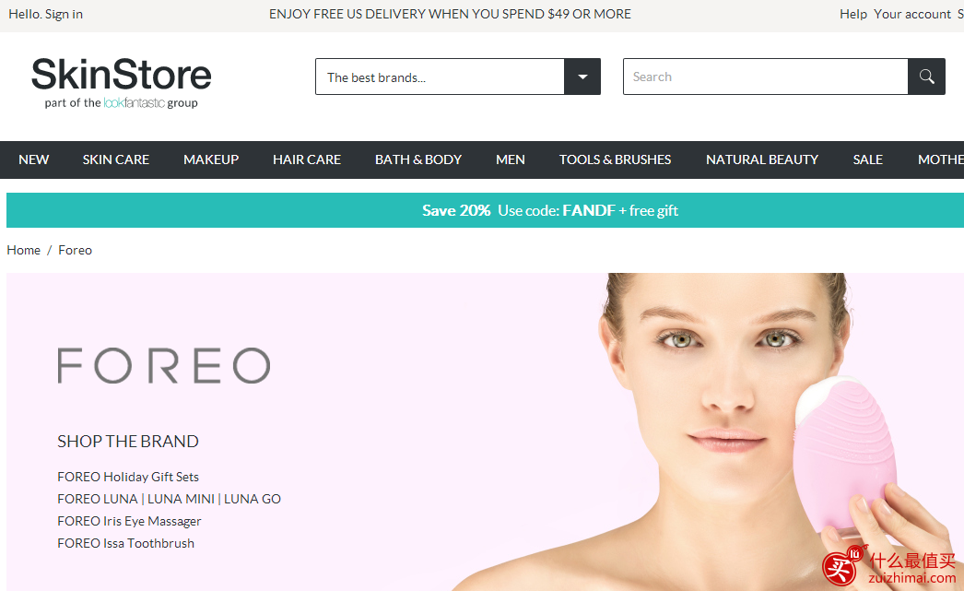Open FOREO LUNA | LUNA MINI | LUNA GO
Screen dimensions: 964x591
click(x=169, y=499)
